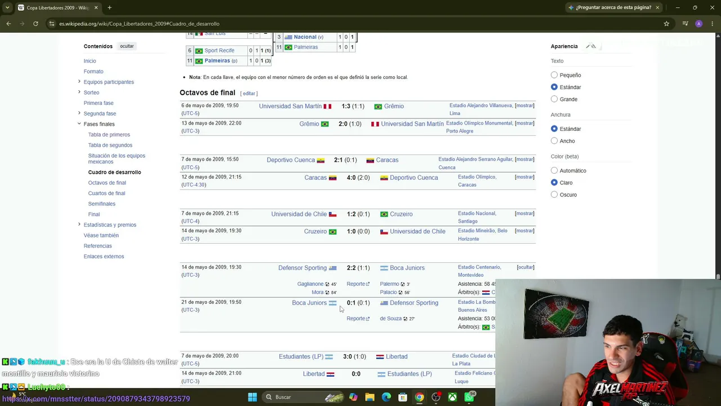The image size is (721, 406).
Task: Jump to Formato in the contents sidebar
Action: [94, 72]
